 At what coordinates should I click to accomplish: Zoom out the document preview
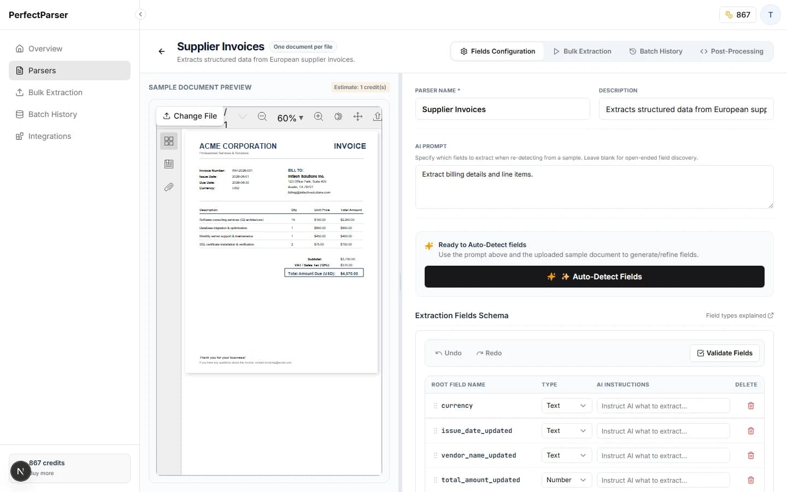pyautogui.click(x=262, y=116)
